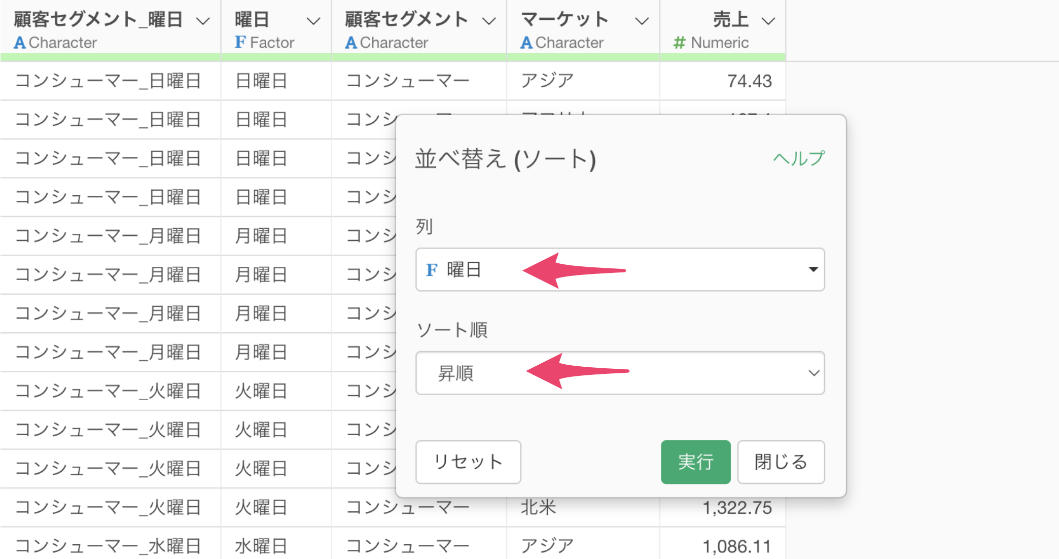The width and height of the screenshot is (1059, 559).
Task: Click the Character type icon under 顧客セグメント_曜日
Action: coord(19,43)
